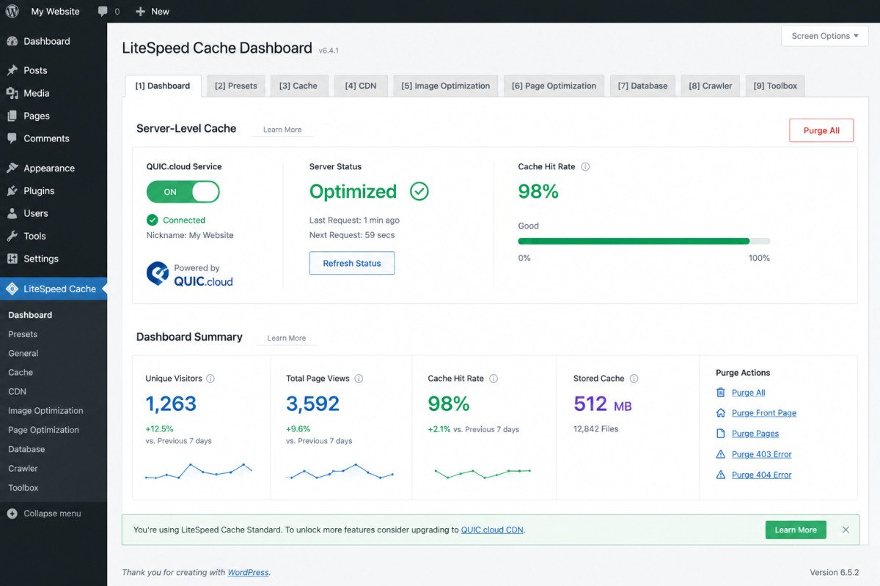880x586 pixels.
Task: Open the [5] Image Optimization tab
Action: (446, 86)
